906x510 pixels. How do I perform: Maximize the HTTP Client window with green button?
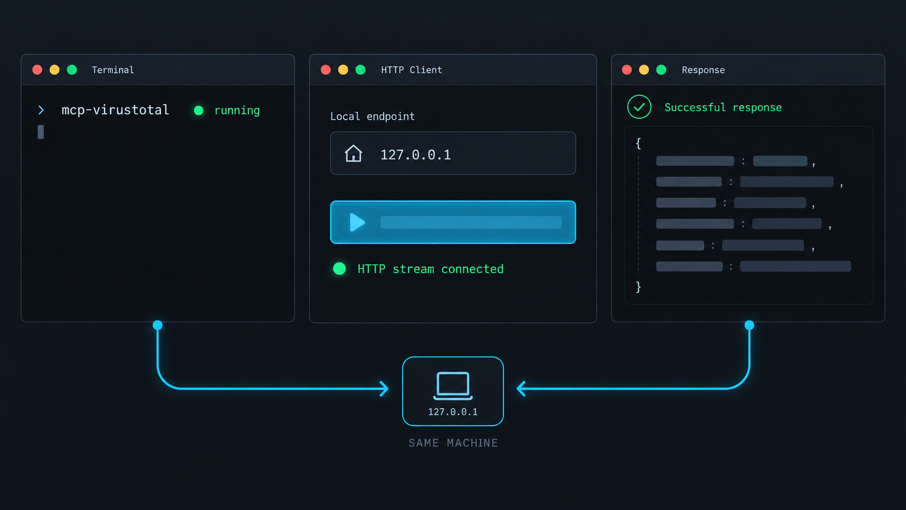(x=360, y=69)
